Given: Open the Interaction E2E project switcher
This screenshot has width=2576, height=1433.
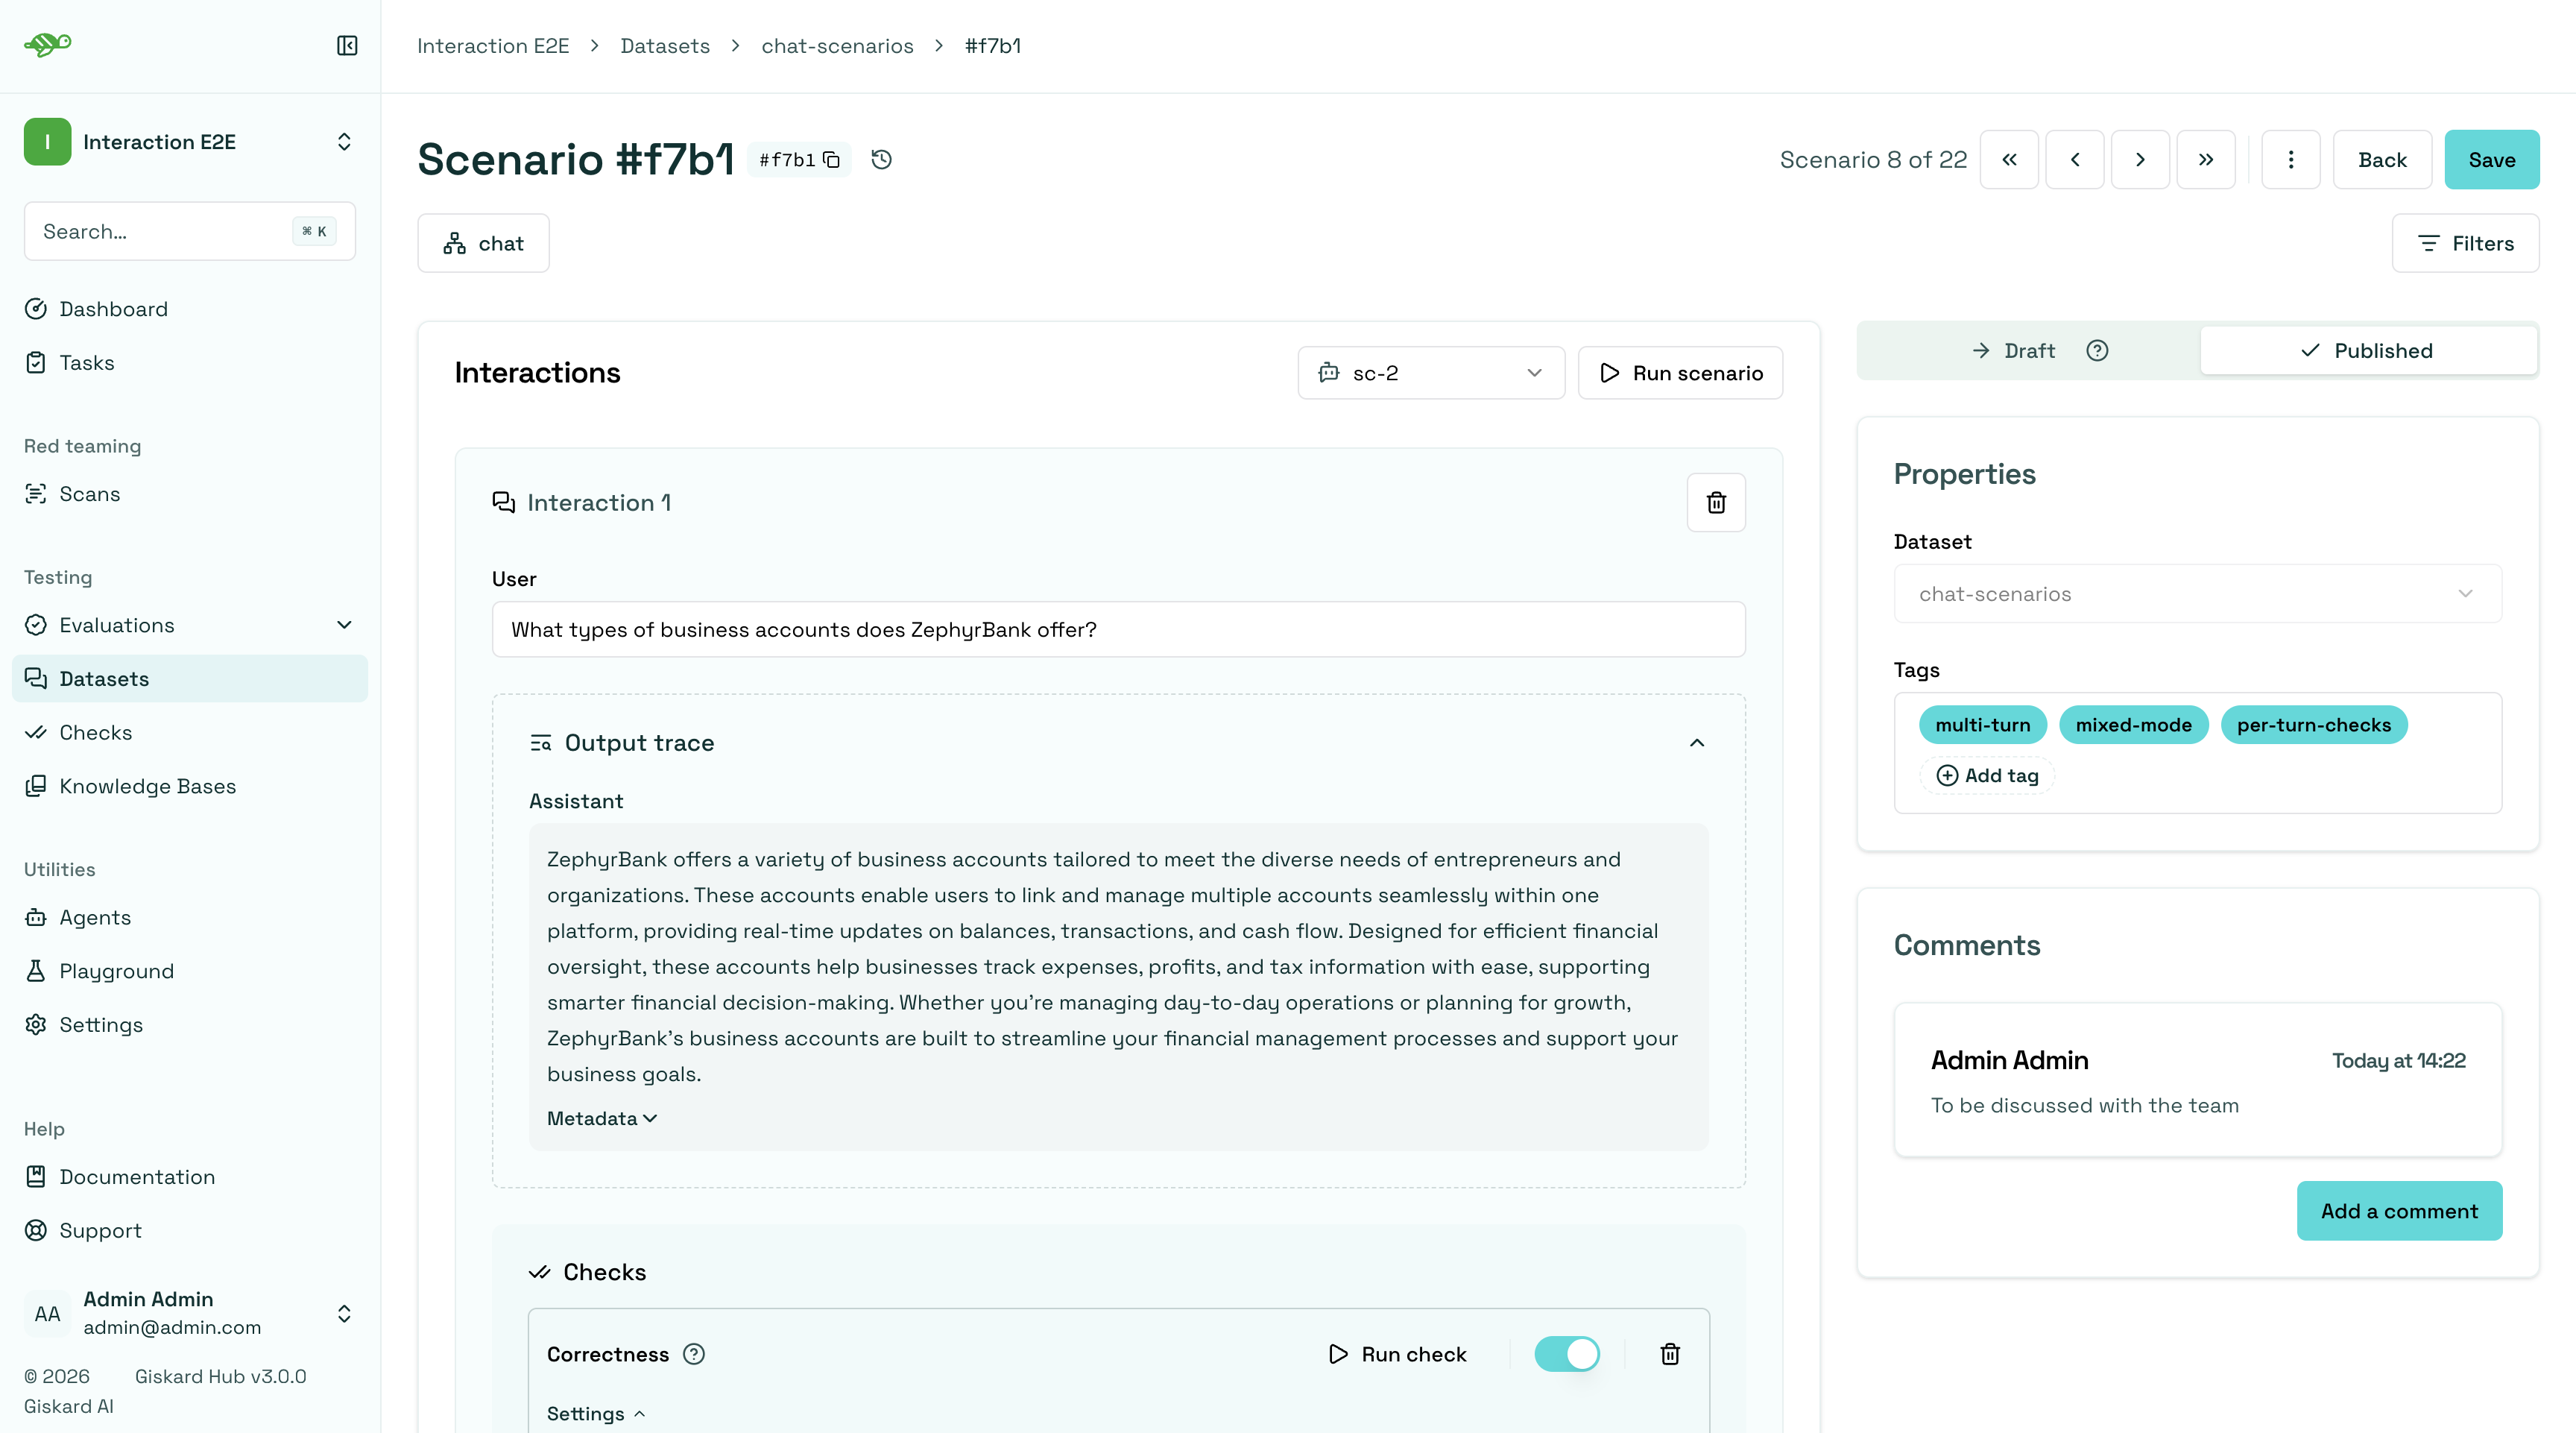Looking at the screenshot, I should click(x=190, y=142).
